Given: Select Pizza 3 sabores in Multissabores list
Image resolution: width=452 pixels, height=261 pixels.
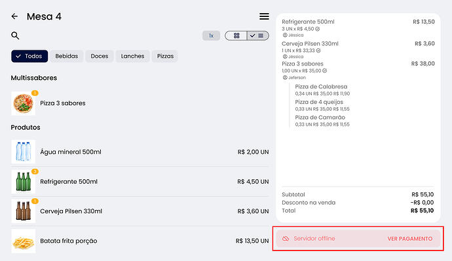Looking at the screenshot, I should pyautogui.click(x=140, y=103).
